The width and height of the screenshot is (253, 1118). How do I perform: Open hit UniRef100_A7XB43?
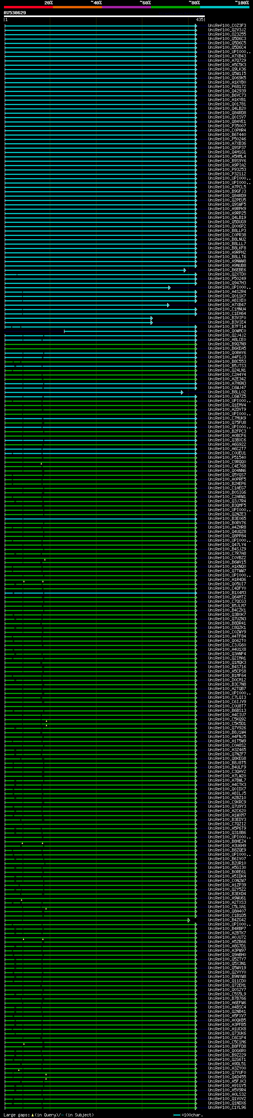click(x=227, y=56)
